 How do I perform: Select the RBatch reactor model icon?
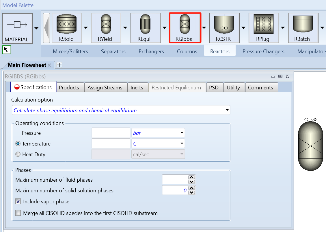[303, 28]
